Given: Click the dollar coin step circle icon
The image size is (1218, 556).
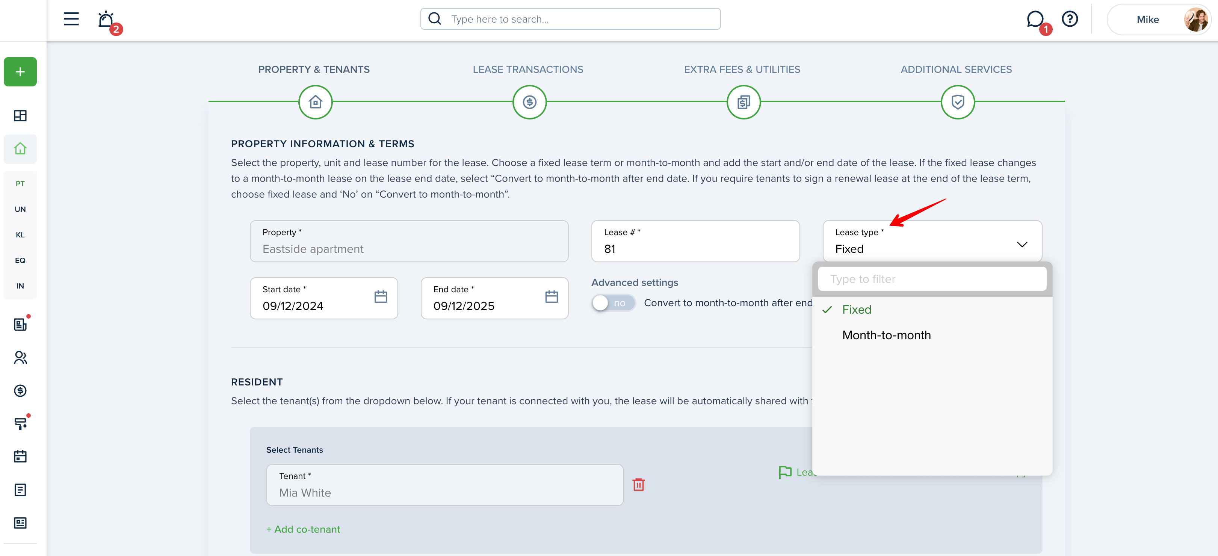Looking at the screenshot, I should pyautogui.click(x=530, y=102).
